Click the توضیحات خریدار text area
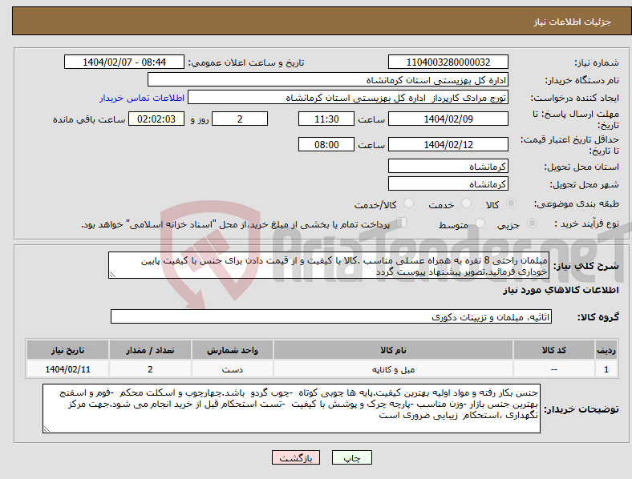The width and height of the screenshot is (632, 479). (291, 409)
